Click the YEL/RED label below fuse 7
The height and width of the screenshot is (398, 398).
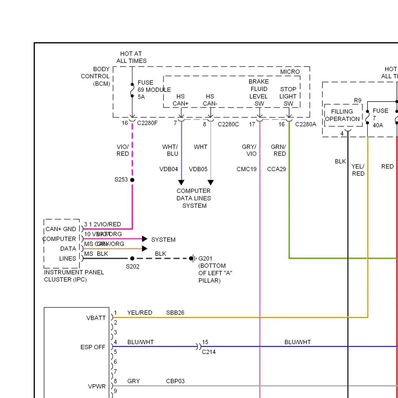(358, 170)
